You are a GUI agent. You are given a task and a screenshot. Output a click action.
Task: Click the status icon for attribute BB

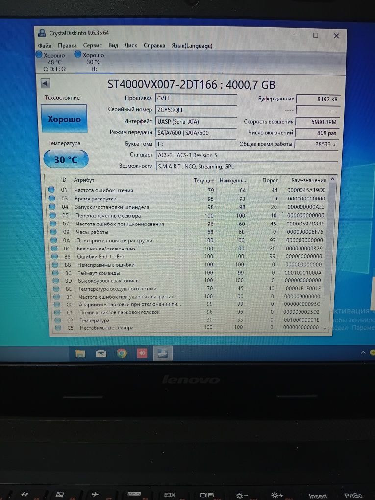click(x=55, y=264)
